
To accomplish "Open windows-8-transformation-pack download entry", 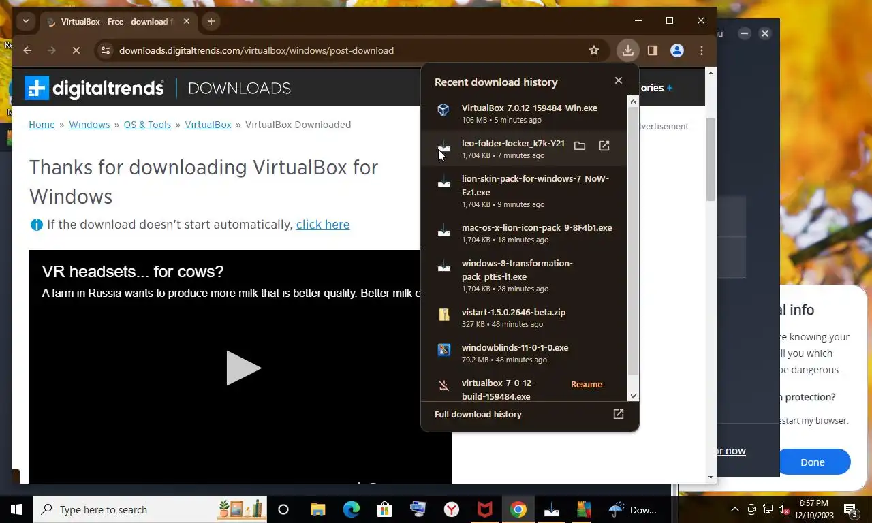I will [x=525, y=275].
